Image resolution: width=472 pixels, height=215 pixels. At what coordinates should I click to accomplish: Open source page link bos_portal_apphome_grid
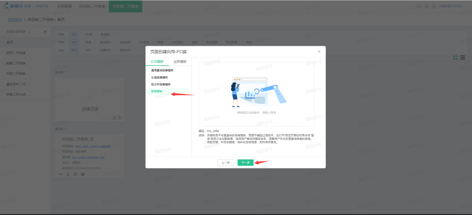(x=89, y=157)
